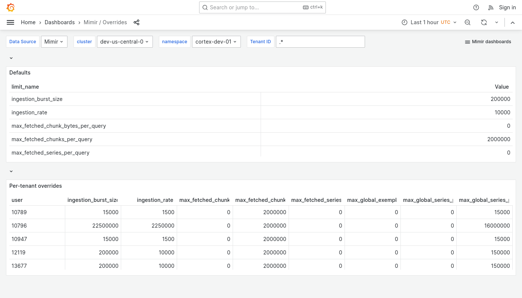Viewport: 522px width, 298px height.
Task: Refresh the dashboard using the refresh icon
Action: 484,22
